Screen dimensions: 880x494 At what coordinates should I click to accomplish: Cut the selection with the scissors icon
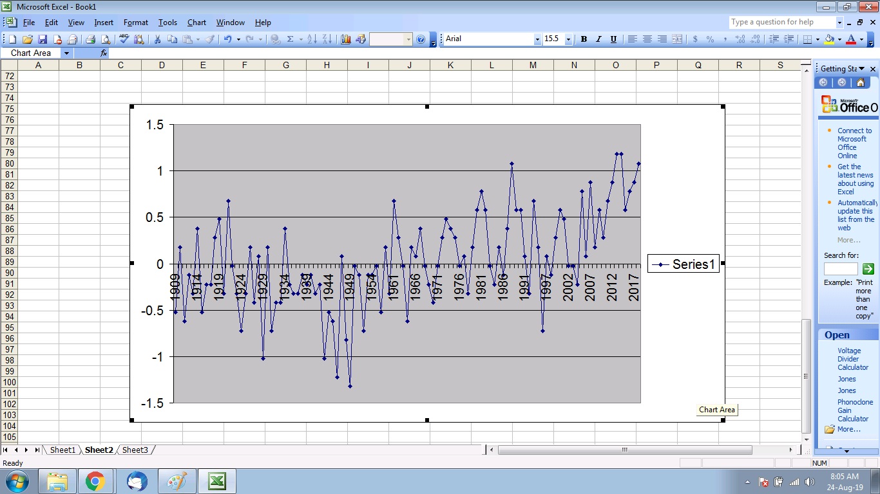157,39
